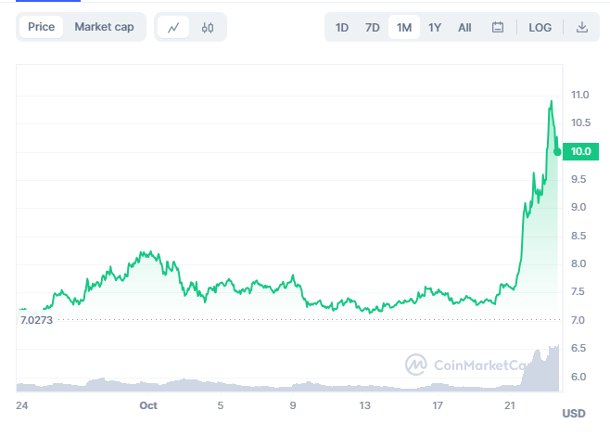Switch to the Market cap tab
This screenshot has width=610, height=436.
click(104, 27)
